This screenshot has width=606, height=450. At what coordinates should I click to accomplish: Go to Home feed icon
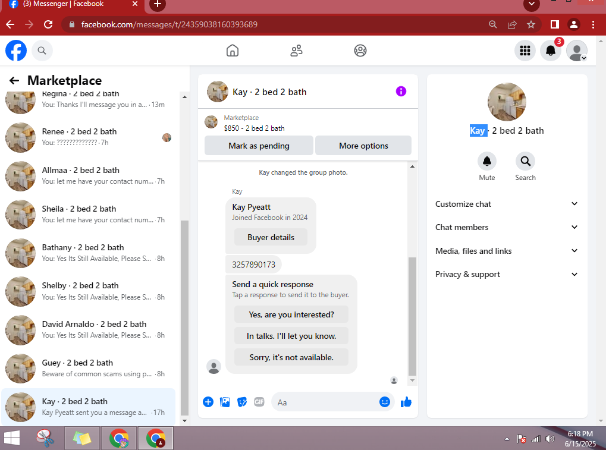[233, 51]
